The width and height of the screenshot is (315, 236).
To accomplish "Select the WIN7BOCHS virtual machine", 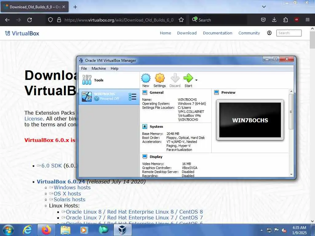I will [x=109, y=97].
